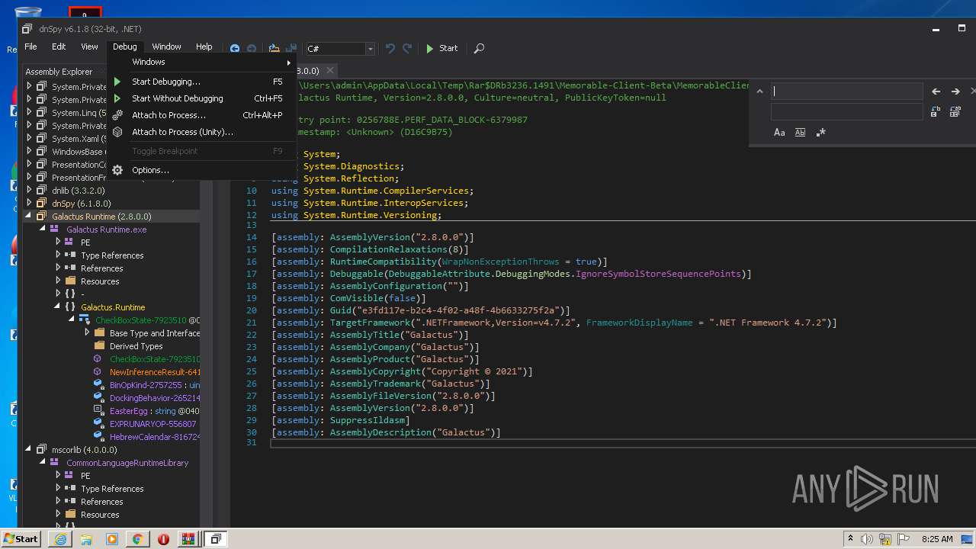Collapse the search replace chevron

[x=759, y=91]
